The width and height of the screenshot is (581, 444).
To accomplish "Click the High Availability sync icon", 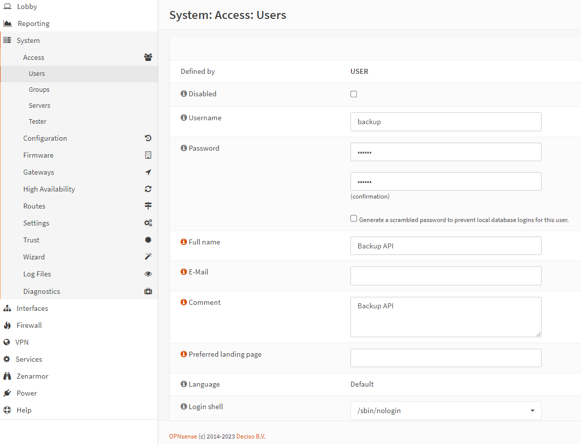I will pyautogui.click(x=148, y=189).
